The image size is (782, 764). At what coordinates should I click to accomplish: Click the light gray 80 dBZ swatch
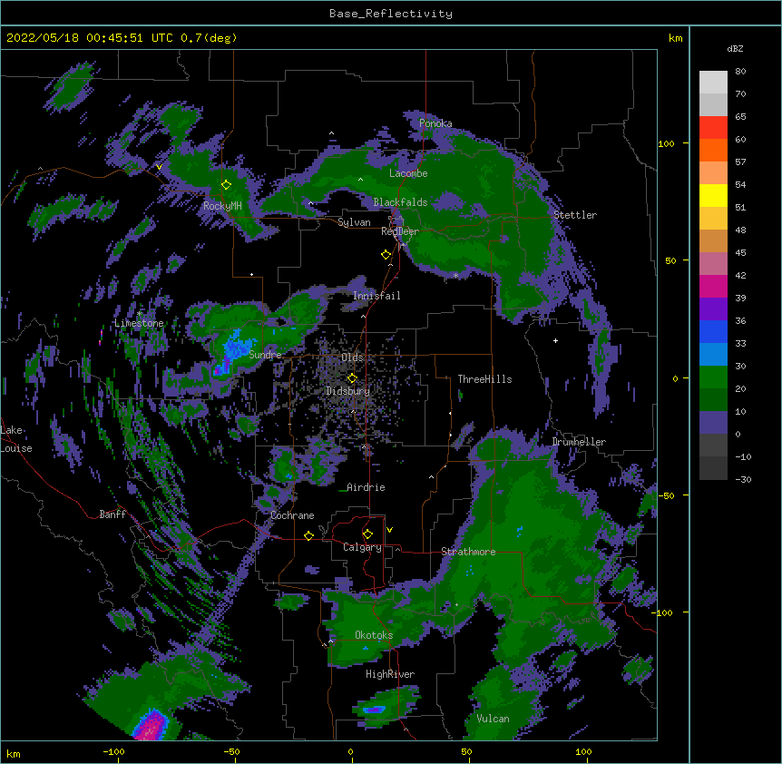tap(713, 82)
